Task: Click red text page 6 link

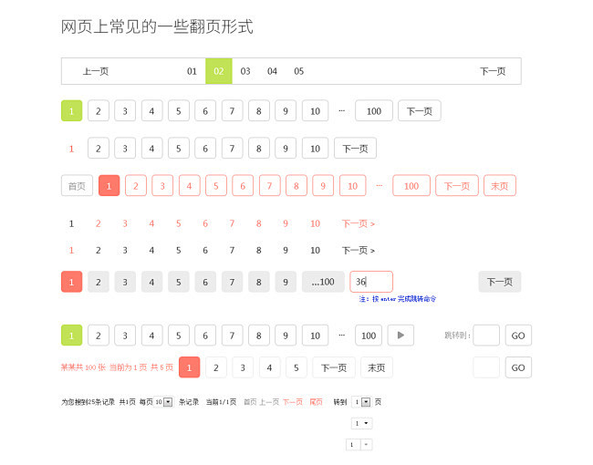Action: pyautogui.click(x=205, y=223)
